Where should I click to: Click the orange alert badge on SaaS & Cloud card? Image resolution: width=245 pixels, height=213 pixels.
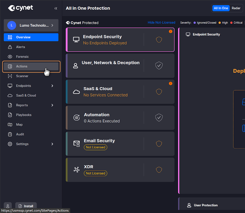tap(171, 84)
